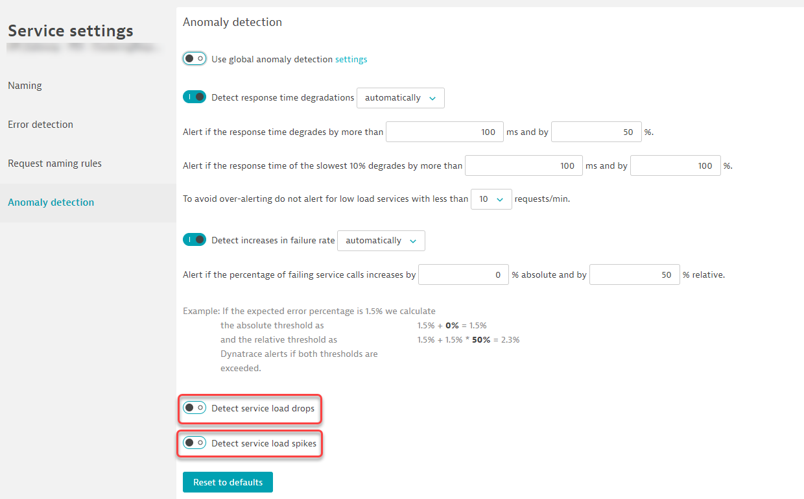
Task: Toggle Use global anomaly detection switch
Action: pyautogui.click(x=195, y=59)
